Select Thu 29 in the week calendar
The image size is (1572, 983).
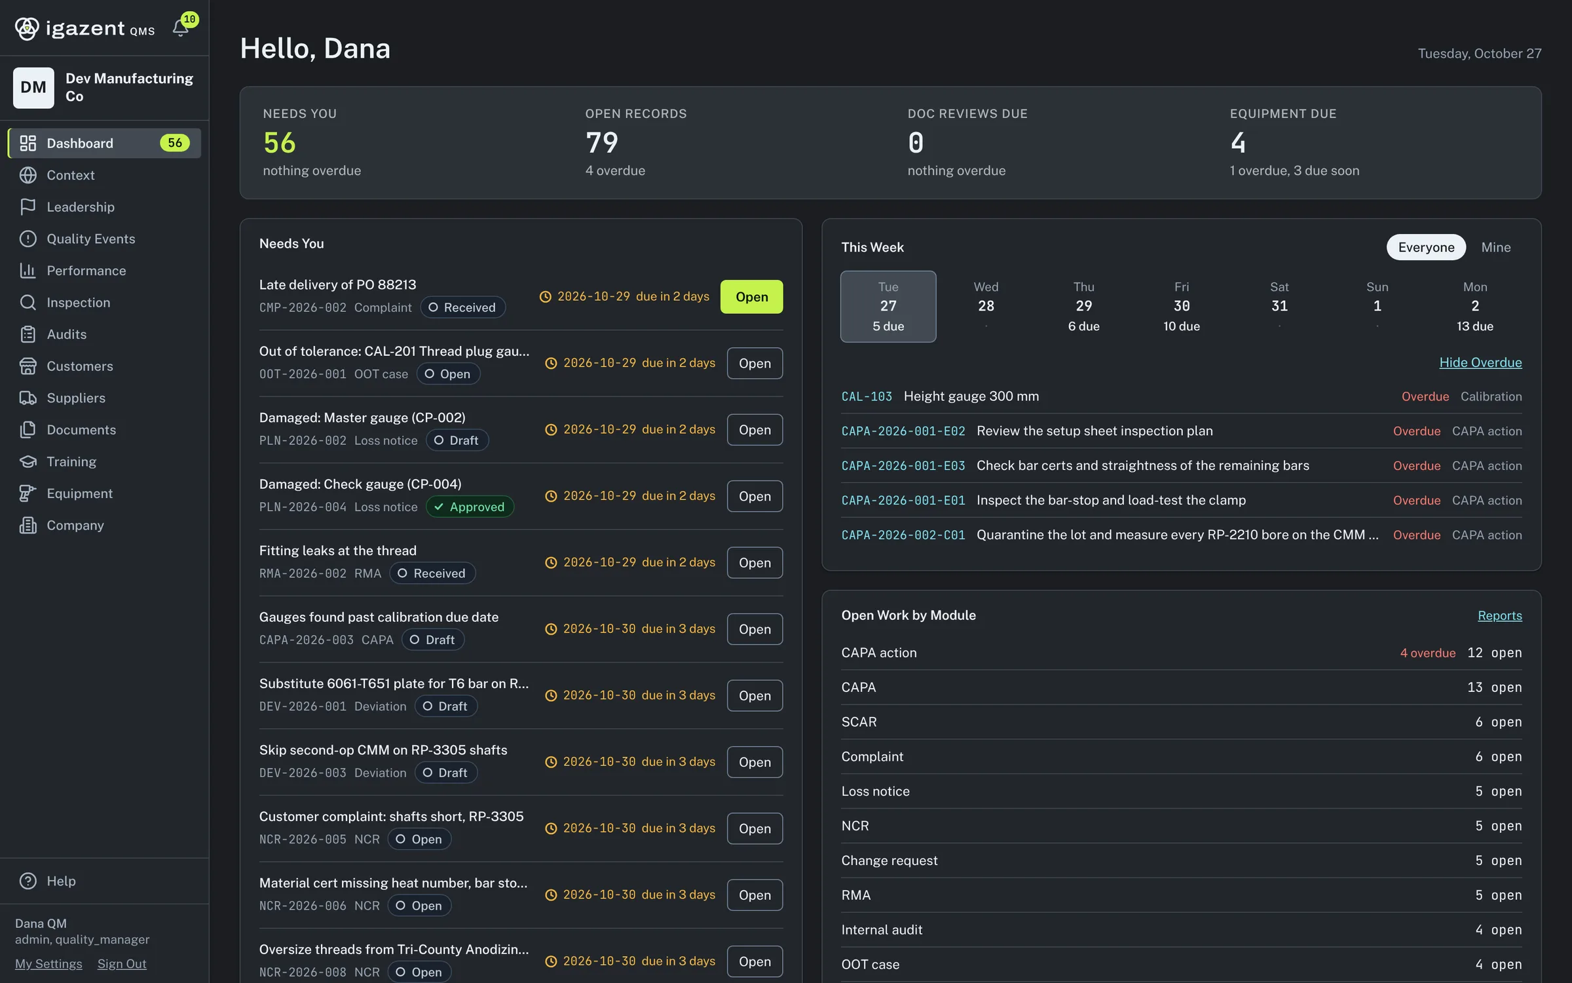click(x=1083, y=306)
